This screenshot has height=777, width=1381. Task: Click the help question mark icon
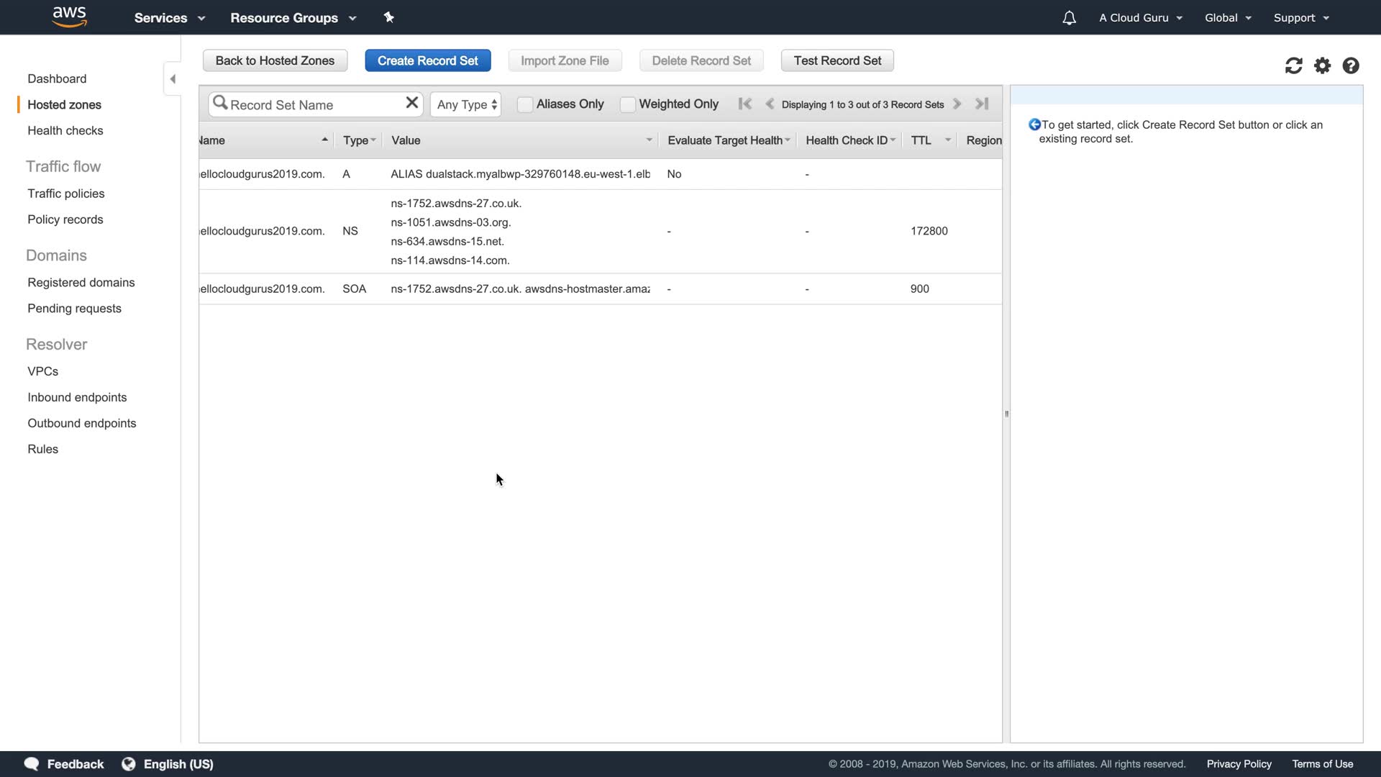1350,66
